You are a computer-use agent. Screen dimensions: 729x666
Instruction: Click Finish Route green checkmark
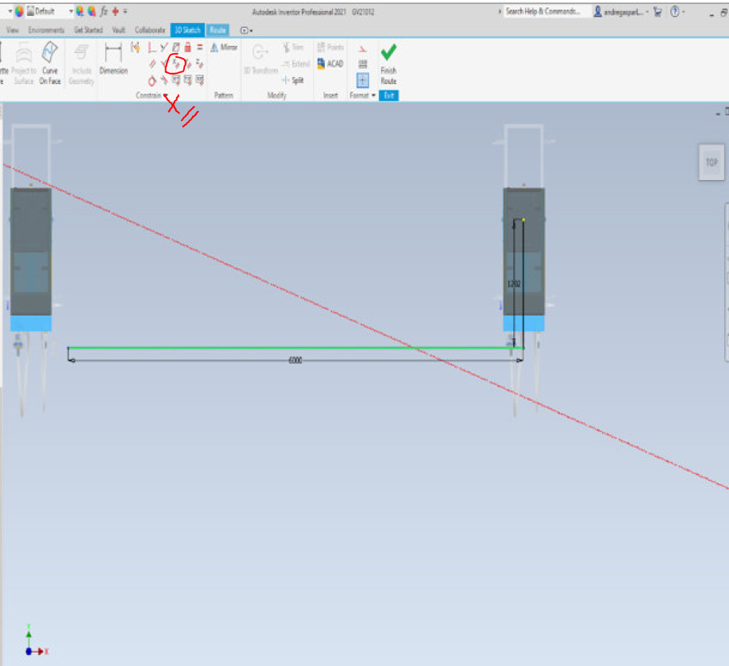pos(388,64)
